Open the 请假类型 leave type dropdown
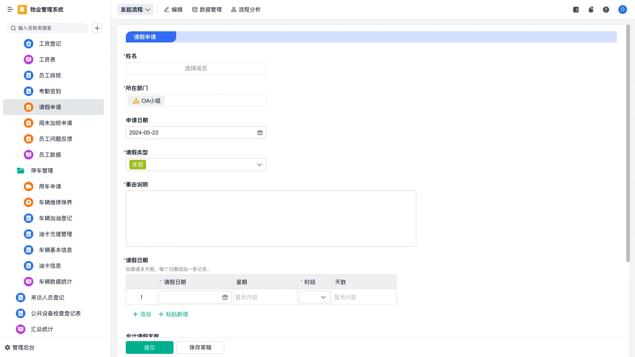635x357 pixels. 259,165
